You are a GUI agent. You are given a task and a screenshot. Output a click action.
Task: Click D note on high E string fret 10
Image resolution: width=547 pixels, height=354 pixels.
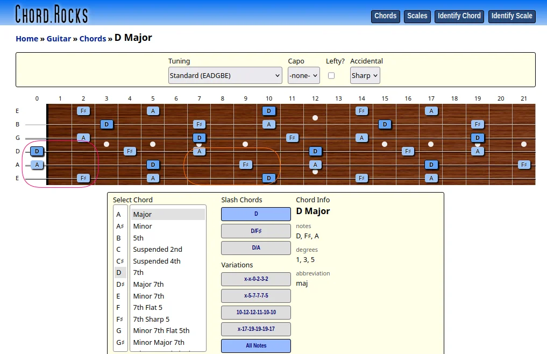coord(268,111)
